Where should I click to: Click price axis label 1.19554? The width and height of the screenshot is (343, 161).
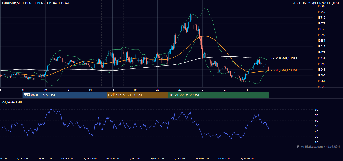pyautogui.click(x=320, y=41)
